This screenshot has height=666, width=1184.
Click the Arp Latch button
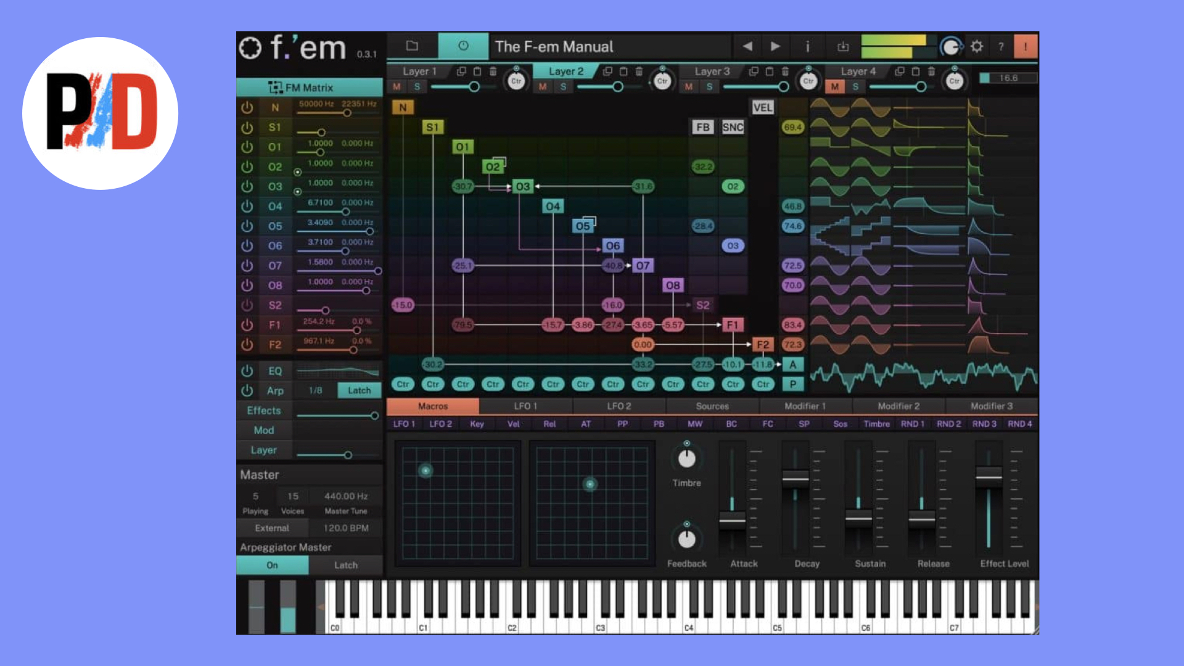[x=359, y=390]
